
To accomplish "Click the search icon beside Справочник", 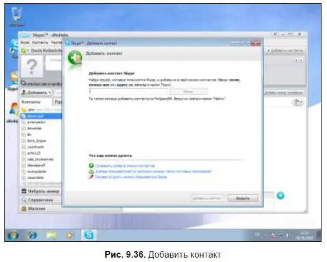I will (24, 200).
